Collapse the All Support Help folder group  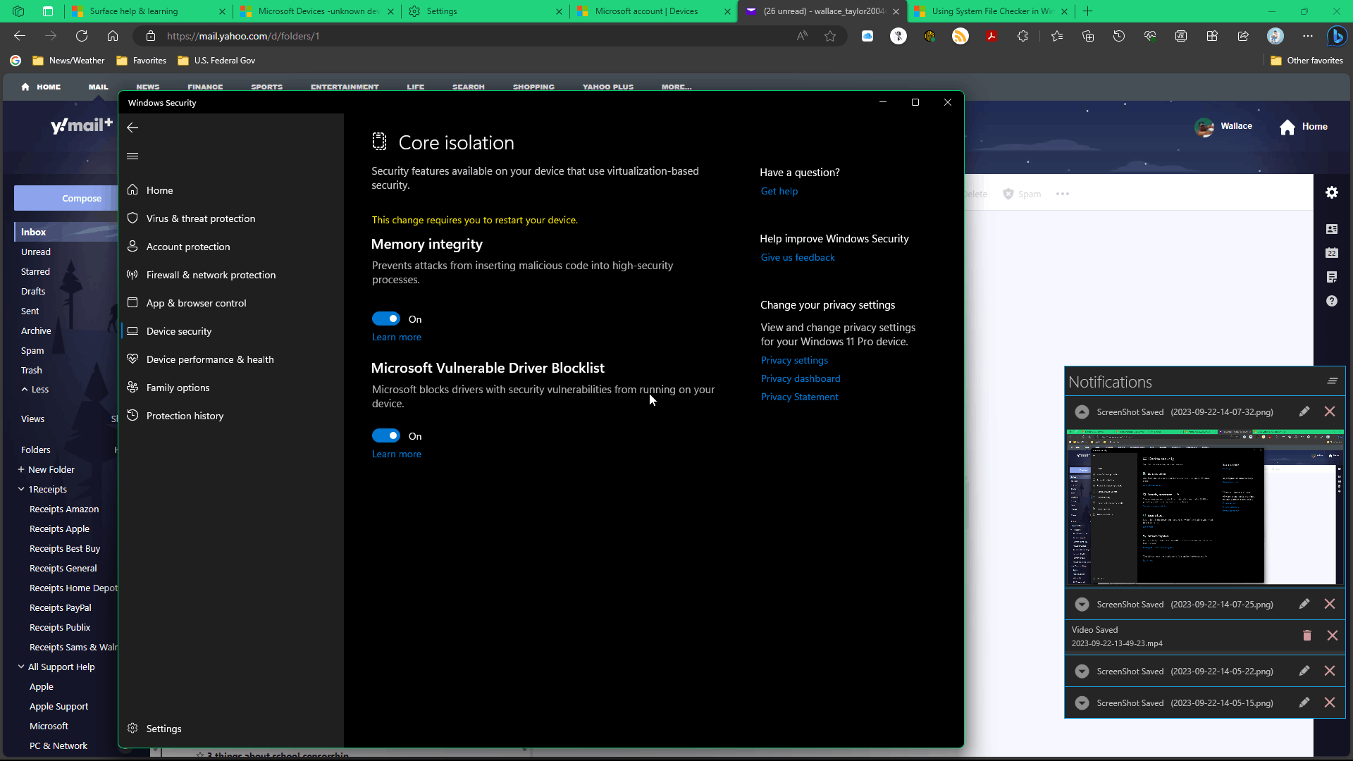[21, 667]
